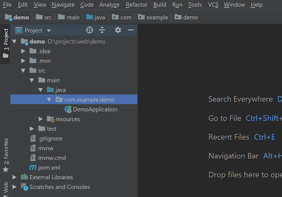Screen dimensions: 282x197
Task: Click the Locate/Select Opened File crosshair icon
Action: coord(89,30)
